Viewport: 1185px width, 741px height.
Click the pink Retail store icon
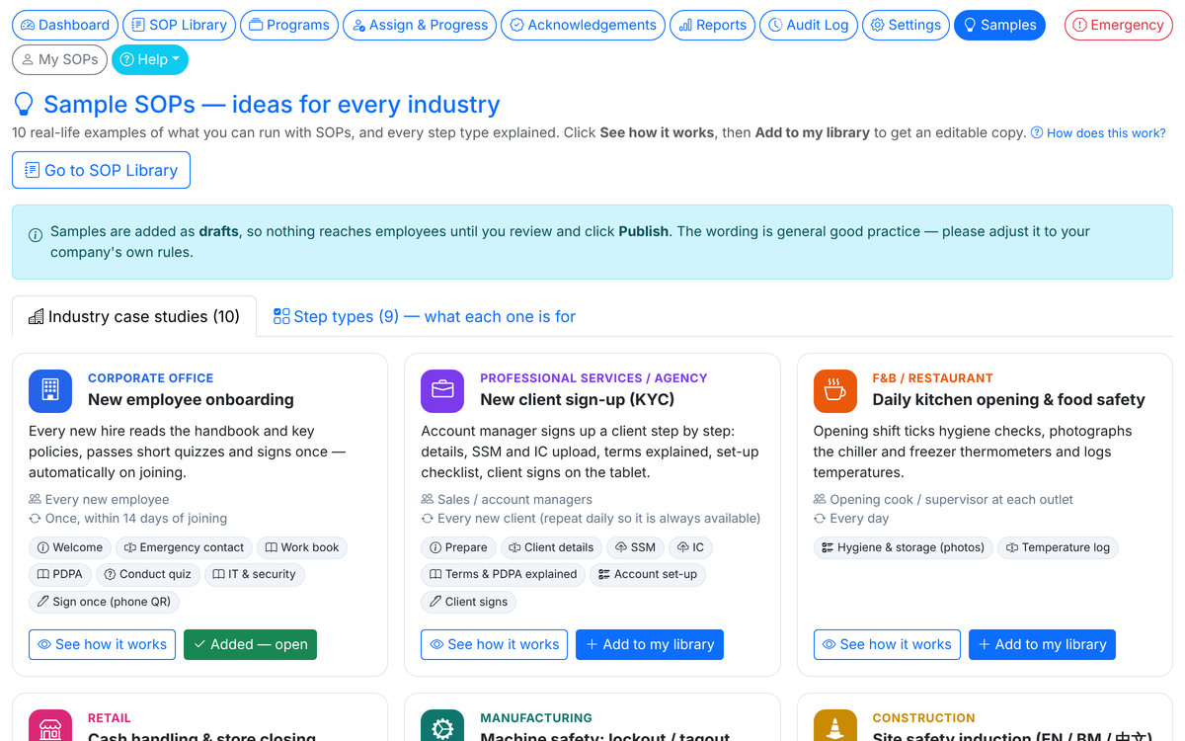tap(50, 726)
